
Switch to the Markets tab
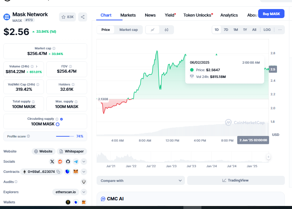click(128, 15)
